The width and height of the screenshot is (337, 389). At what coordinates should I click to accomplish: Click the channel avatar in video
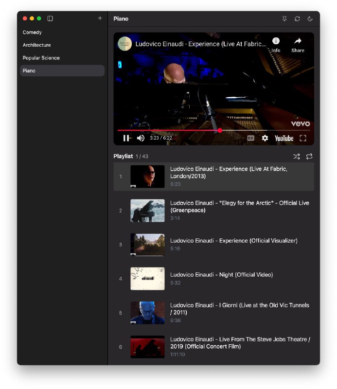click(x=124, y=44)
